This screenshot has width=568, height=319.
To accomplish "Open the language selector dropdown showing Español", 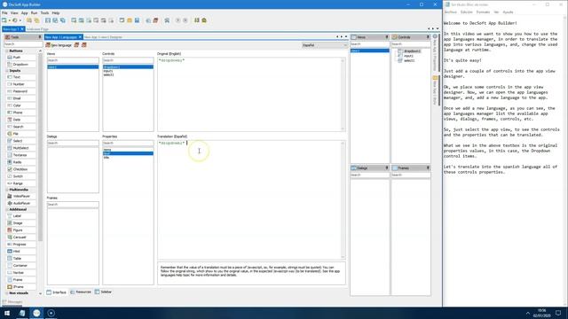I will click(x=325, y=45).
